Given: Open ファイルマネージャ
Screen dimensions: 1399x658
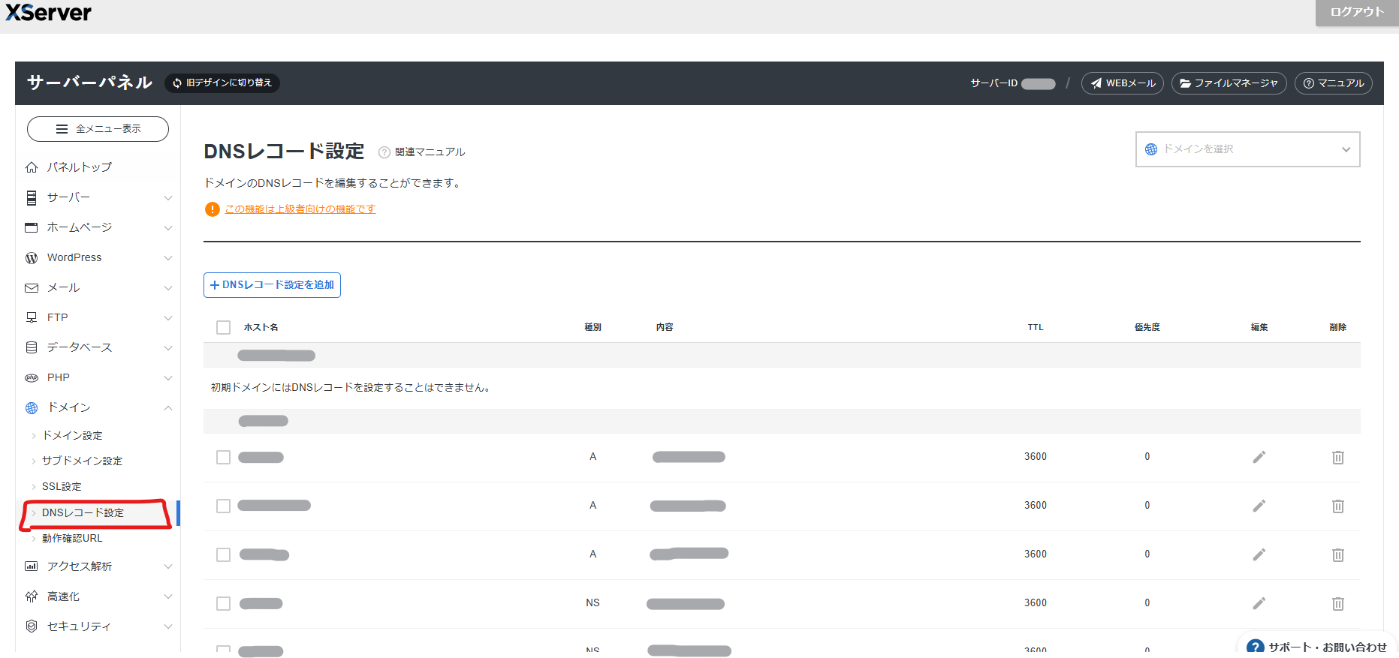Looking at the screenshot, I should 1229,83.
